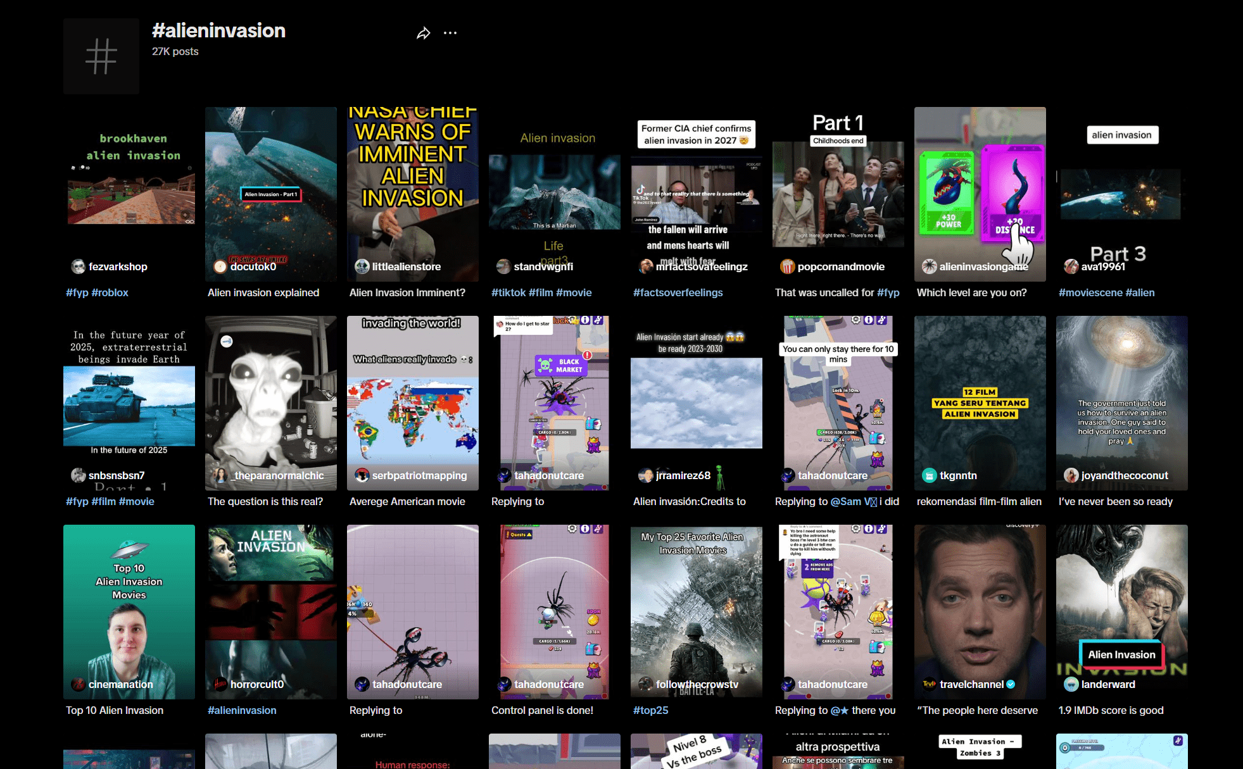The width and height of the screenshot is (1243, 769).
Task: Click the large hashtag symbol icon
Action: point(101,56)
